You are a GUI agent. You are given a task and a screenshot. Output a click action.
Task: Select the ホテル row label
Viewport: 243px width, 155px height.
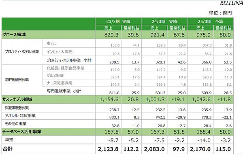point(51,43)
